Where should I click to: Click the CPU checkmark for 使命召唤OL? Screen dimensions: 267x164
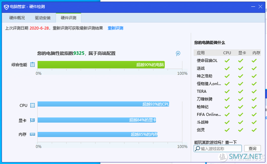(x=227, y=61)
